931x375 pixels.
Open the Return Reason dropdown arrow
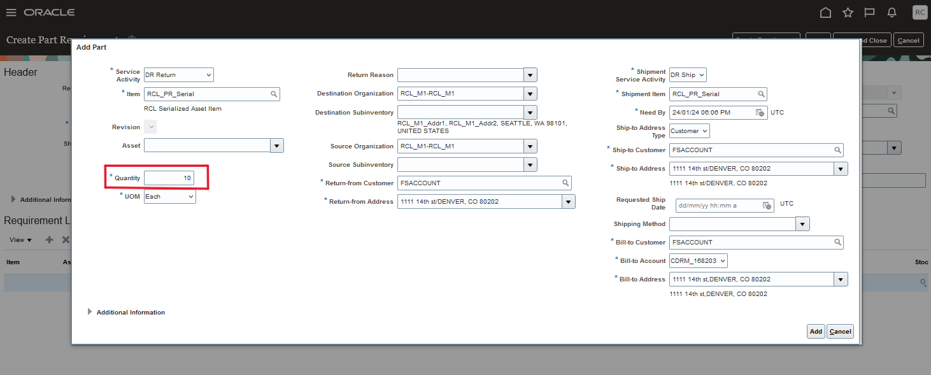(x=530, y=75)
